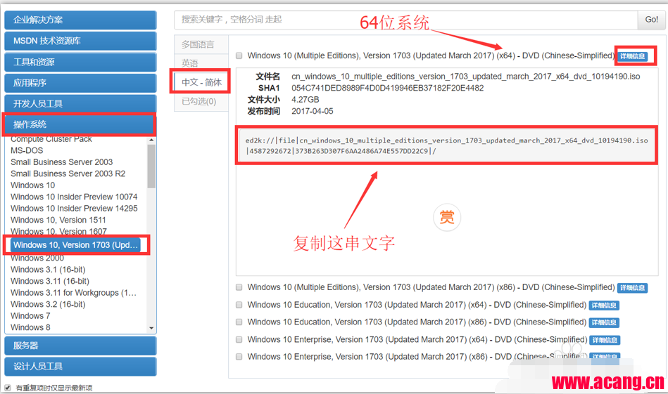Select Windows 2000 in list
The image size is (668, 394).
click(x=37, y=258)
